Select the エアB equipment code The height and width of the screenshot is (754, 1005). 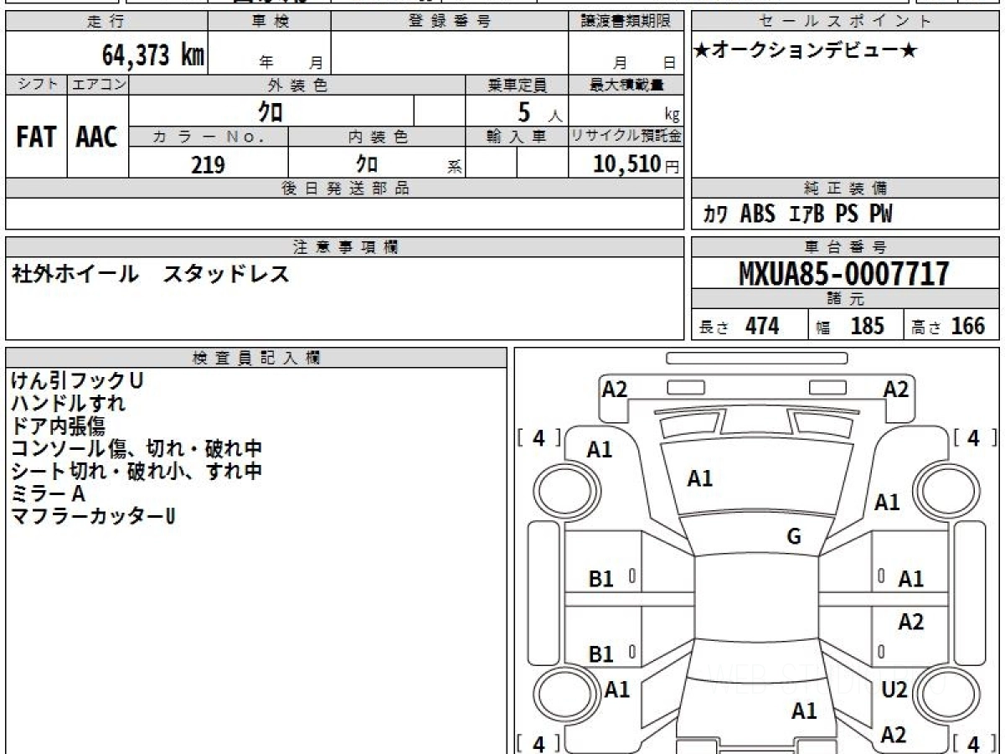click(807, 214)
